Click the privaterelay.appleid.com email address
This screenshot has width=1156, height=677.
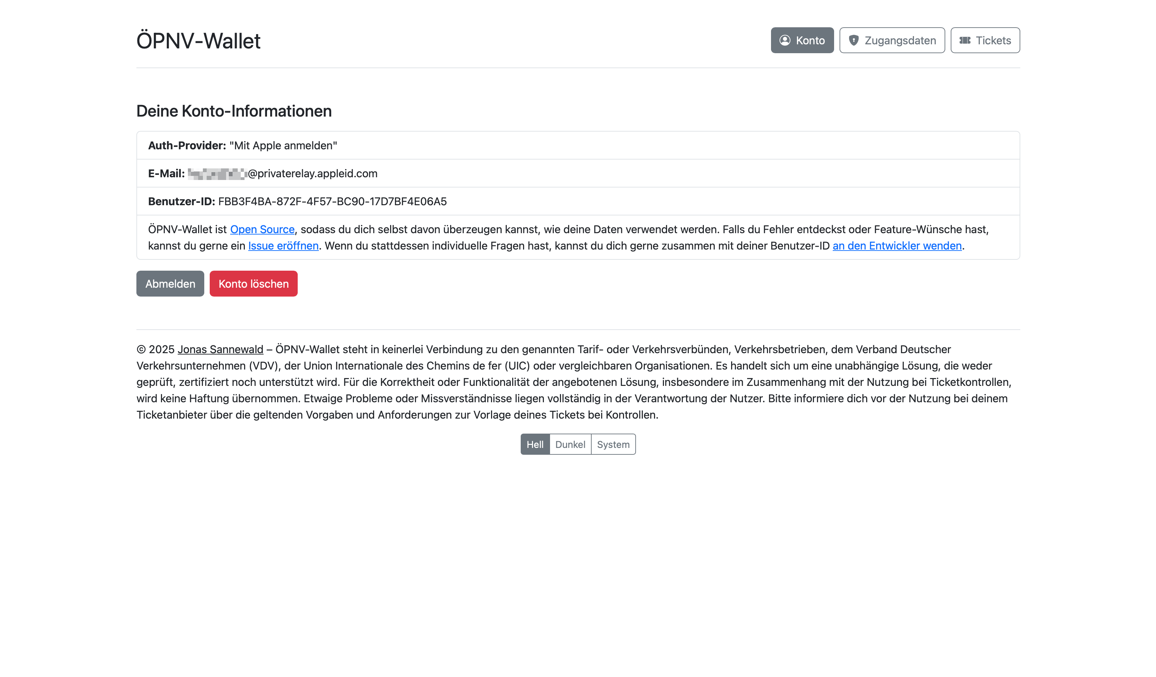pyautogui.click(x=313, y=174)
